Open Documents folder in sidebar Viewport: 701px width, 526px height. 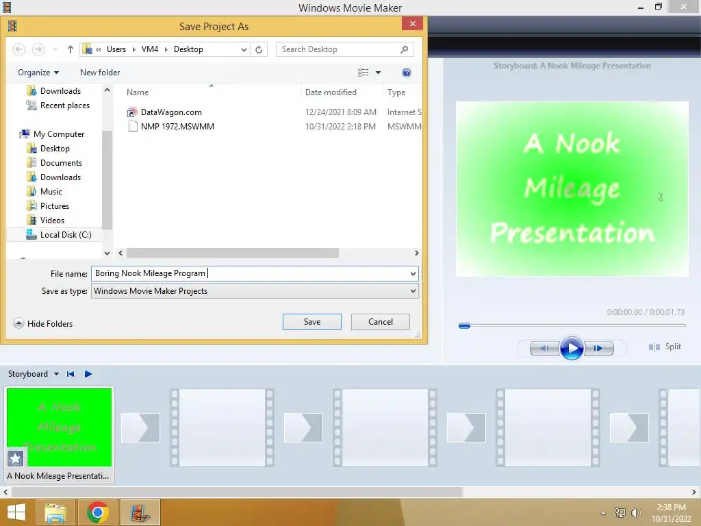click(x=55, y=163)
